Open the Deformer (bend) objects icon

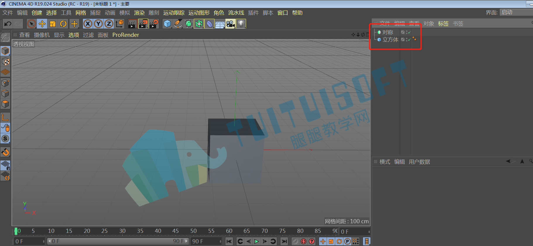(x=210, y=24)
